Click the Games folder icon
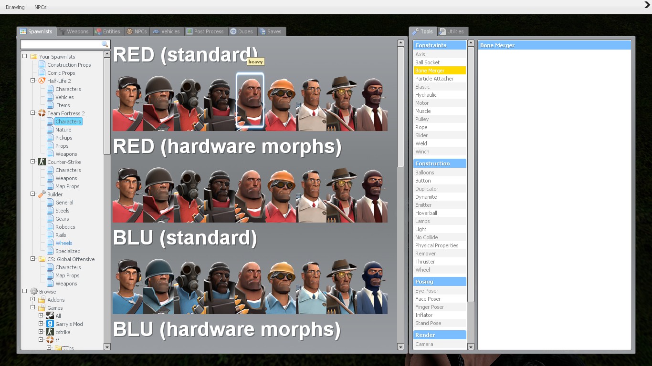The width and height of the screenshot is (652, 366). click(42, 308)
